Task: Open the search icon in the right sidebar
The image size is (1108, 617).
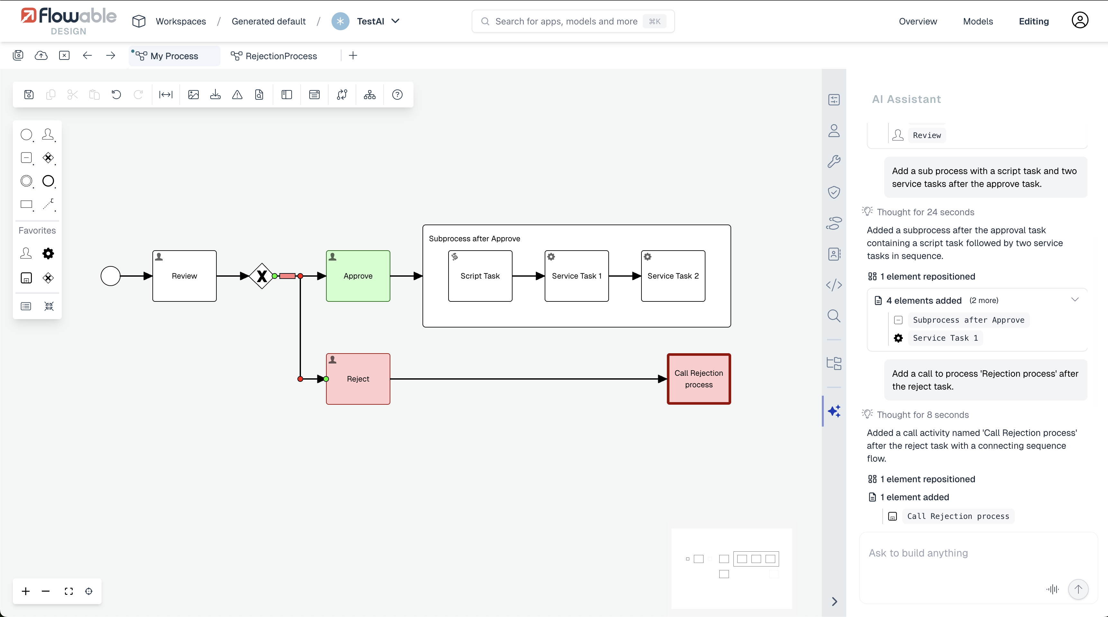Action: pos(834,316)
